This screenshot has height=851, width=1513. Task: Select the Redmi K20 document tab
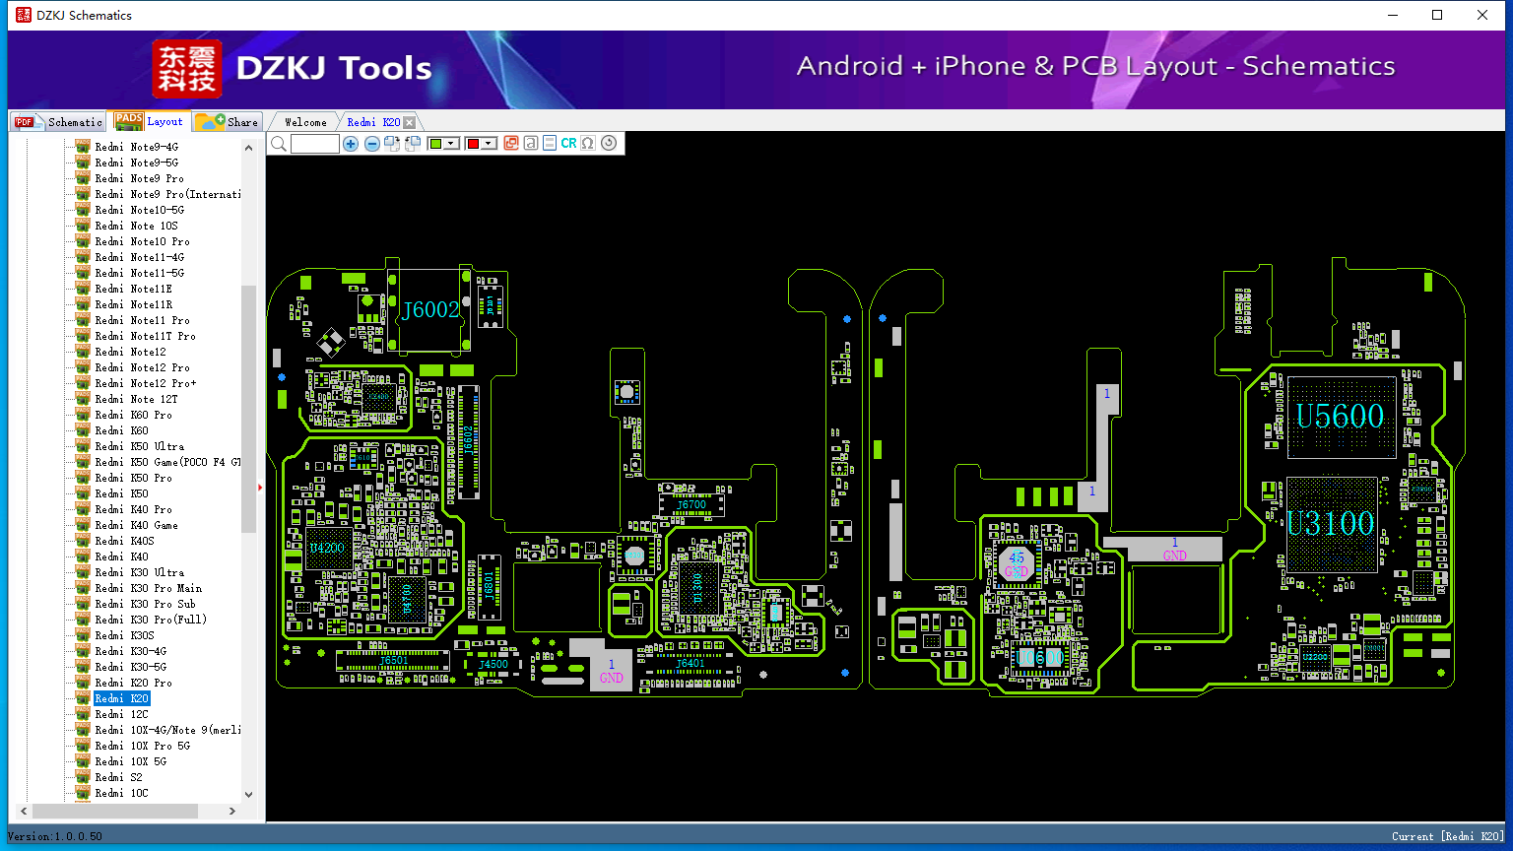pos(373,122)
